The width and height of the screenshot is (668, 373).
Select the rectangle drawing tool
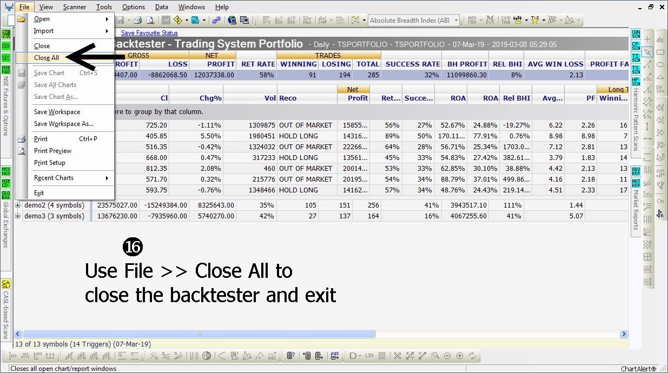click(660, 52)
